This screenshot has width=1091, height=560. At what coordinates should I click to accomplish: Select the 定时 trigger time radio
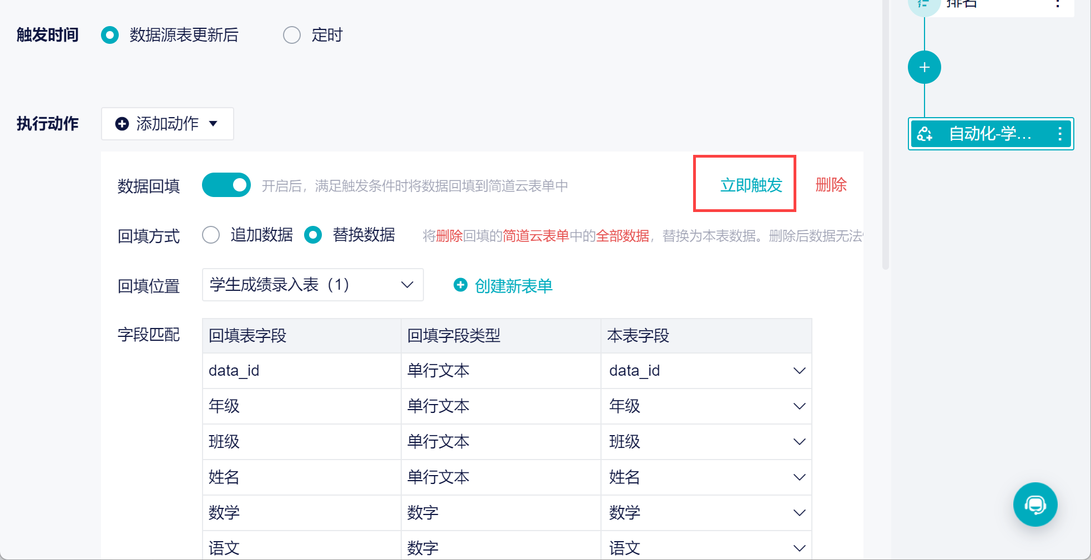pos(292,35)
